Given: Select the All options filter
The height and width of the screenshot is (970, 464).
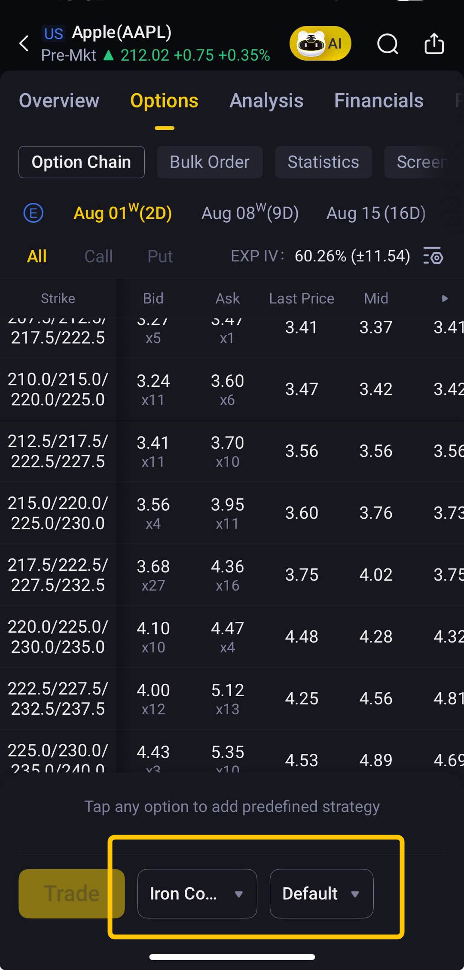Looking at the screenshot, I should click(x=37, y=256).
